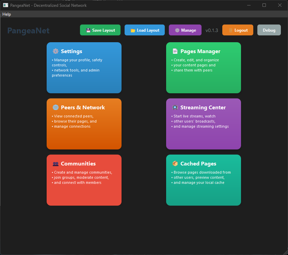Click the package icon beside Cached Pages
Image resolution: width=288 pixels, height=255 pixels.
pyautogui.click(x=175, y=163)
